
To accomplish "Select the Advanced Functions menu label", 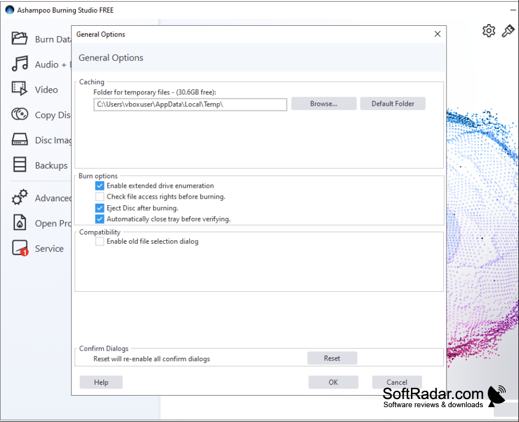I will [x=53, y=198].
